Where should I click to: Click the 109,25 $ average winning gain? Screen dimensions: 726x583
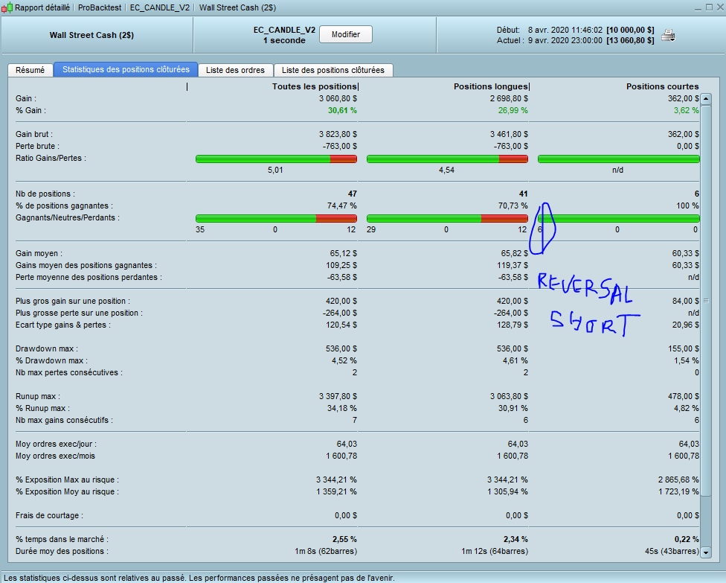point(341,266)
